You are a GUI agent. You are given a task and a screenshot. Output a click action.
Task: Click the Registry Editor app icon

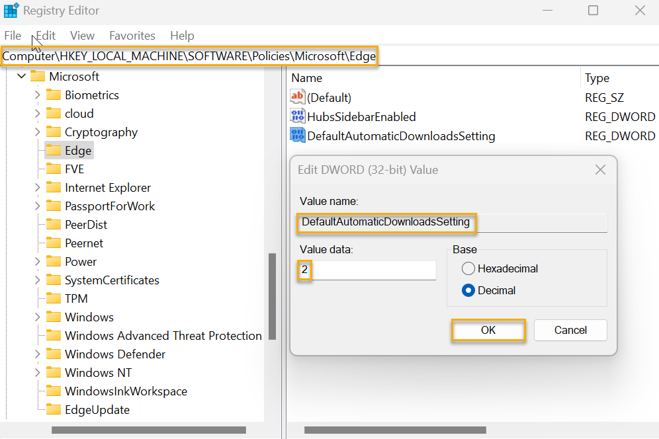click(11, 10)
